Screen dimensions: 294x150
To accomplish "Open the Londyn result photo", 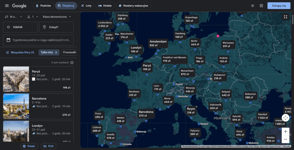I will coord(16,131).
